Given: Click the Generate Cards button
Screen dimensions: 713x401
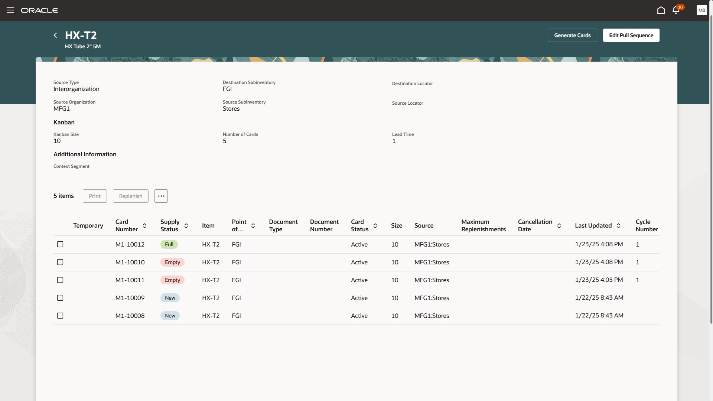Looking at the screenshot, I should (572, 35).
